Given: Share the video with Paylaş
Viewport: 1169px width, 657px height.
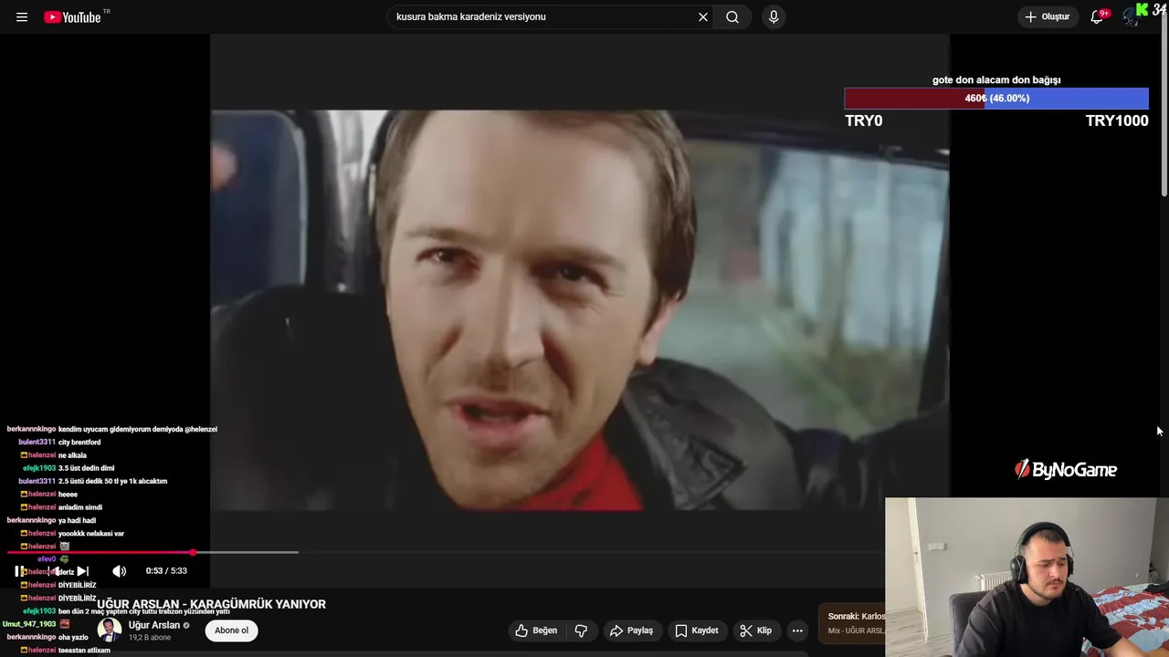Looking at the screenshot, I should (x=632, y=631).
